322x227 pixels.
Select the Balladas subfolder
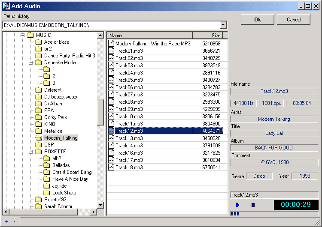(61, 165)
